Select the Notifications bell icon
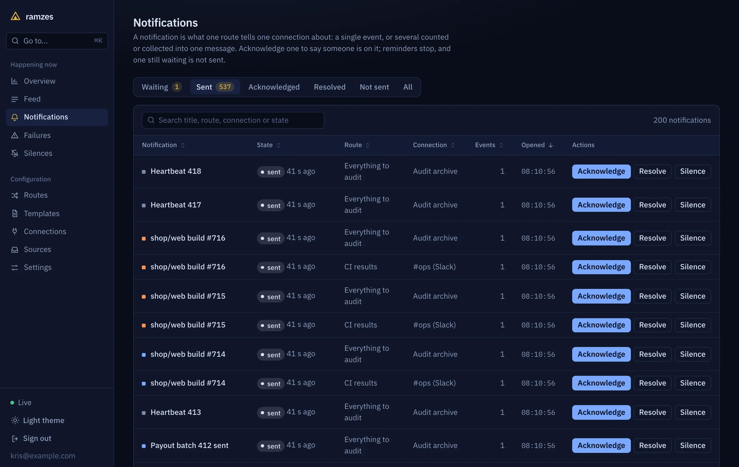Image resolution: width=739 pixels, height=467 pixels. 14,117
